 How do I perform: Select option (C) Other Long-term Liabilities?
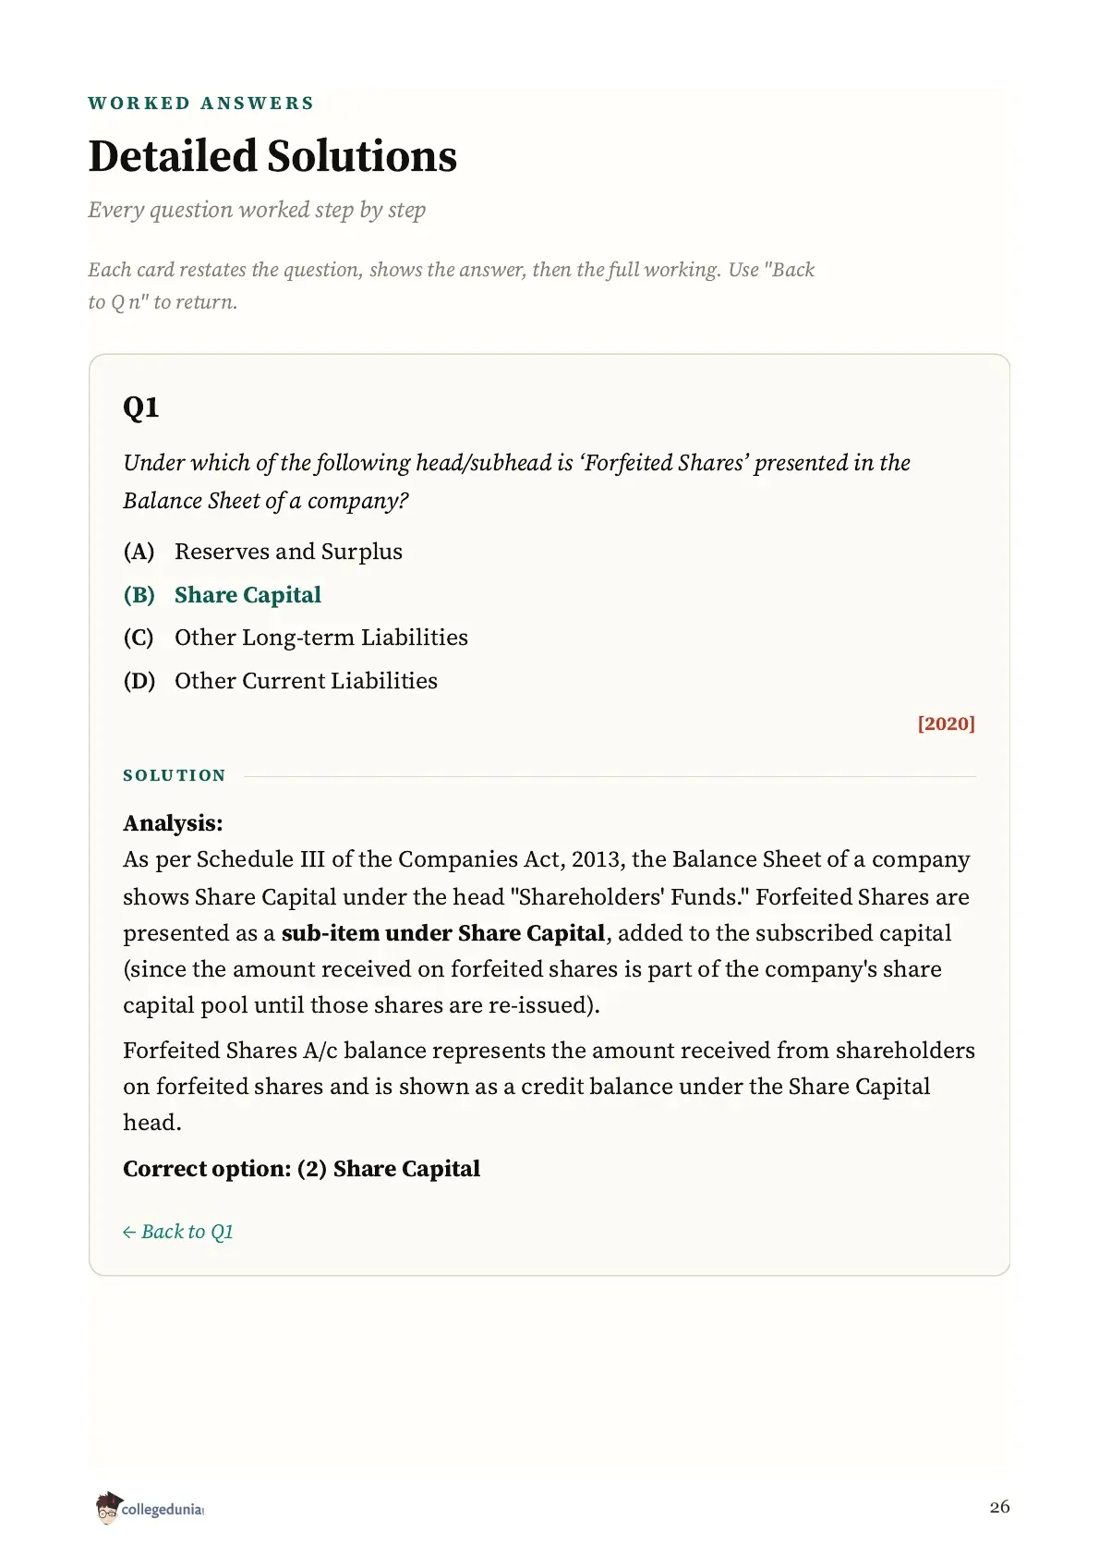point(296,638)
